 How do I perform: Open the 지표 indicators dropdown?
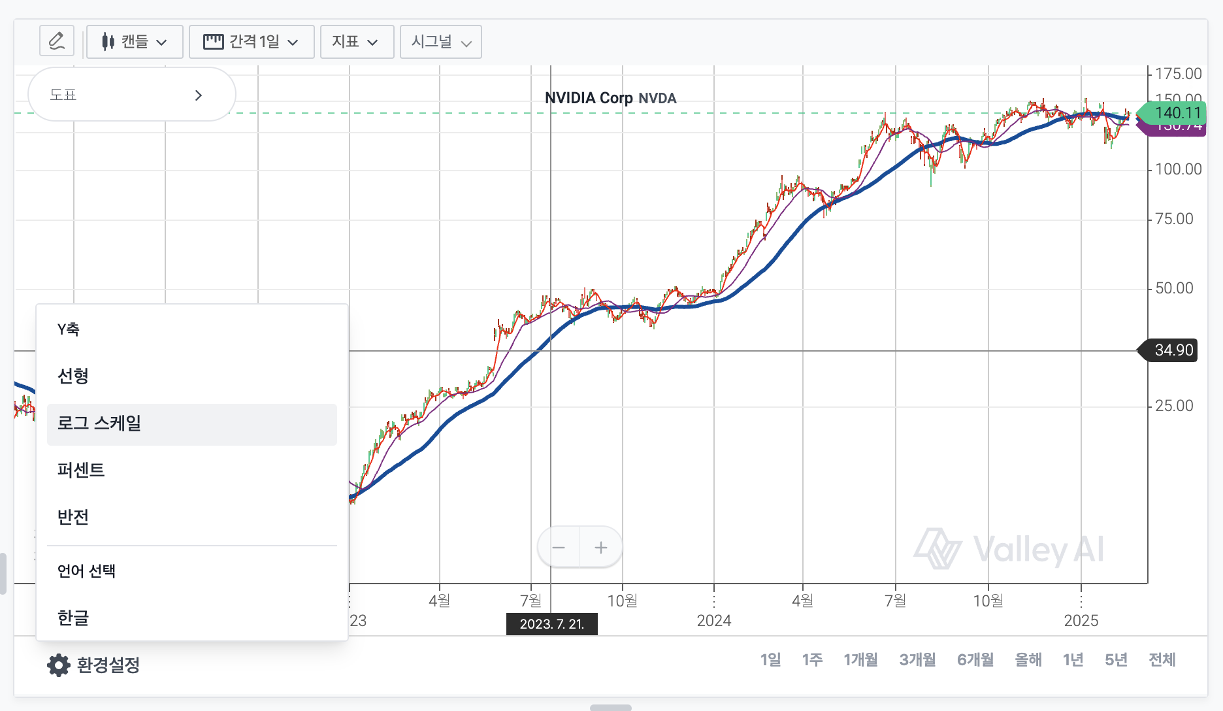pyautogui.click(x=357, y=42)
